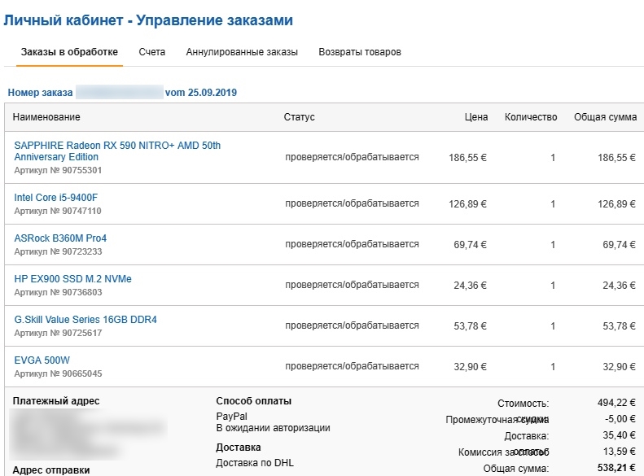644x476 pixels.
Task: Click the 'Статус' column header
Action: coord(299,117)
